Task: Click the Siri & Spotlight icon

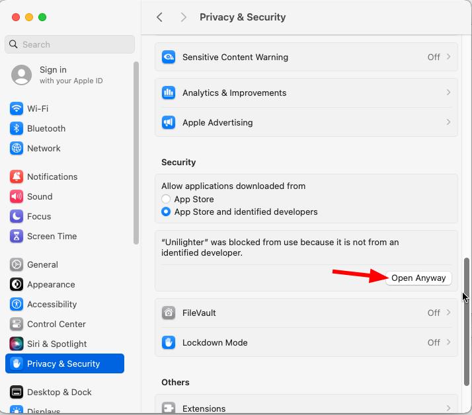Action: tap(17, 344)
